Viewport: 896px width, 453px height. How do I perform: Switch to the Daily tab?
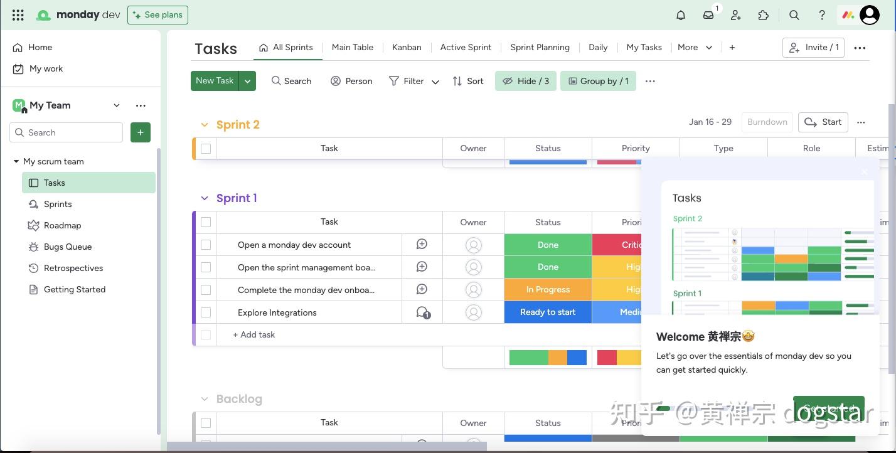pyautogui.click(x=598, y=47)
